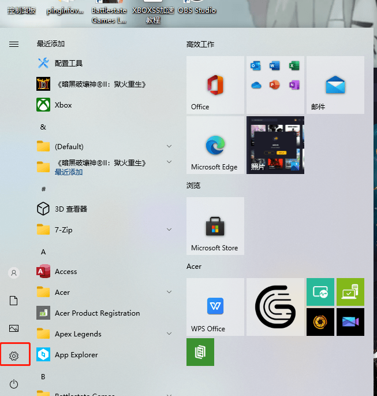Screen dimensions: 377x396
Task: Select App Explorer in the app list
Action: click(x=76, y=355)
